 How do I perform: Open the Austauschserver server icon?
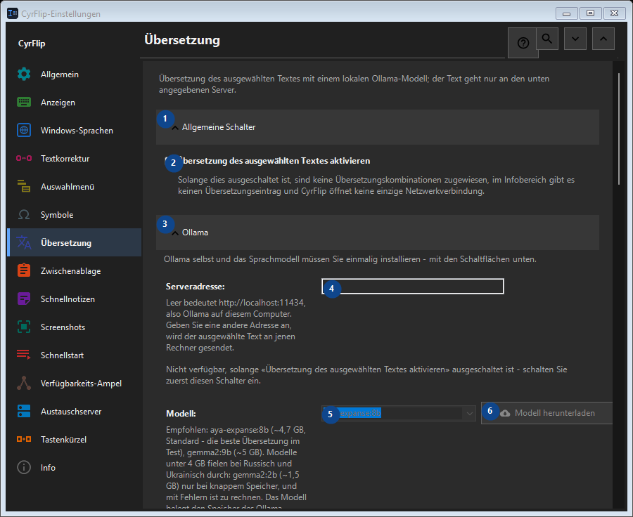tap(24, 412)
